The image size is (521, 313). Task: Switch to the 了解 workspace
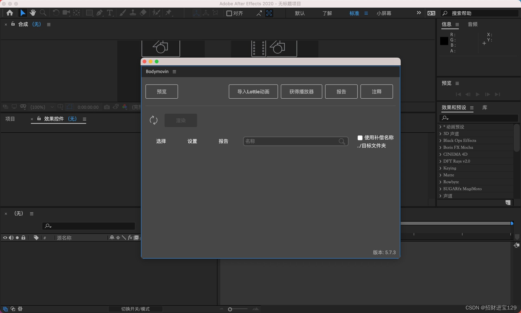click(327, 13)
